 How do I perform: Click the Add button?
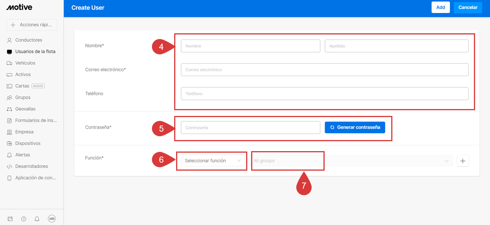[441, 7]
